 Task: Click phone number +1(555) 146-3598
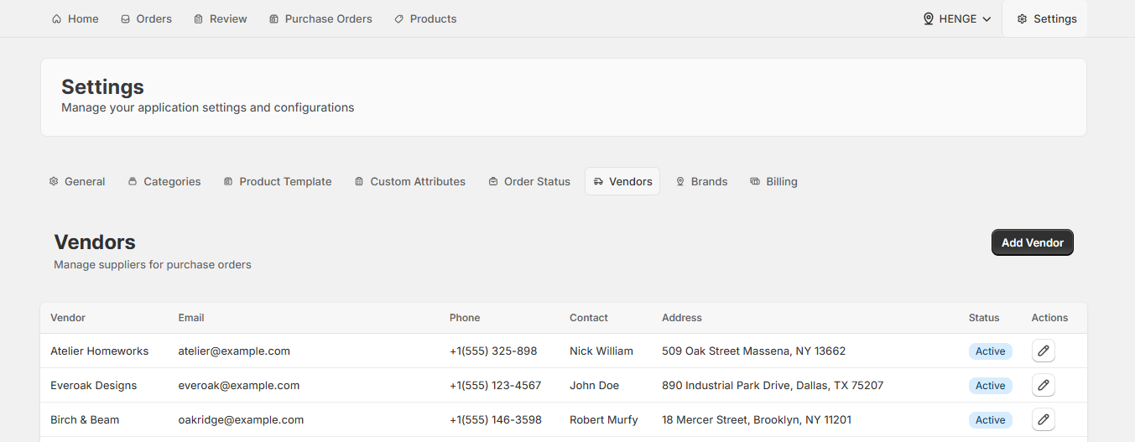(496, 420)
